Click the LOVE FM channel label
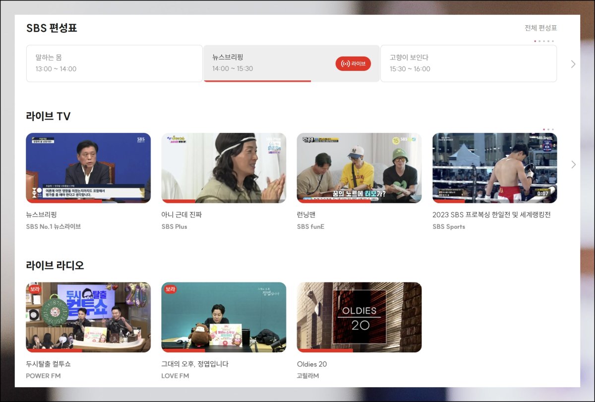This screenshot has width=595, height=402. click(175, 376)
